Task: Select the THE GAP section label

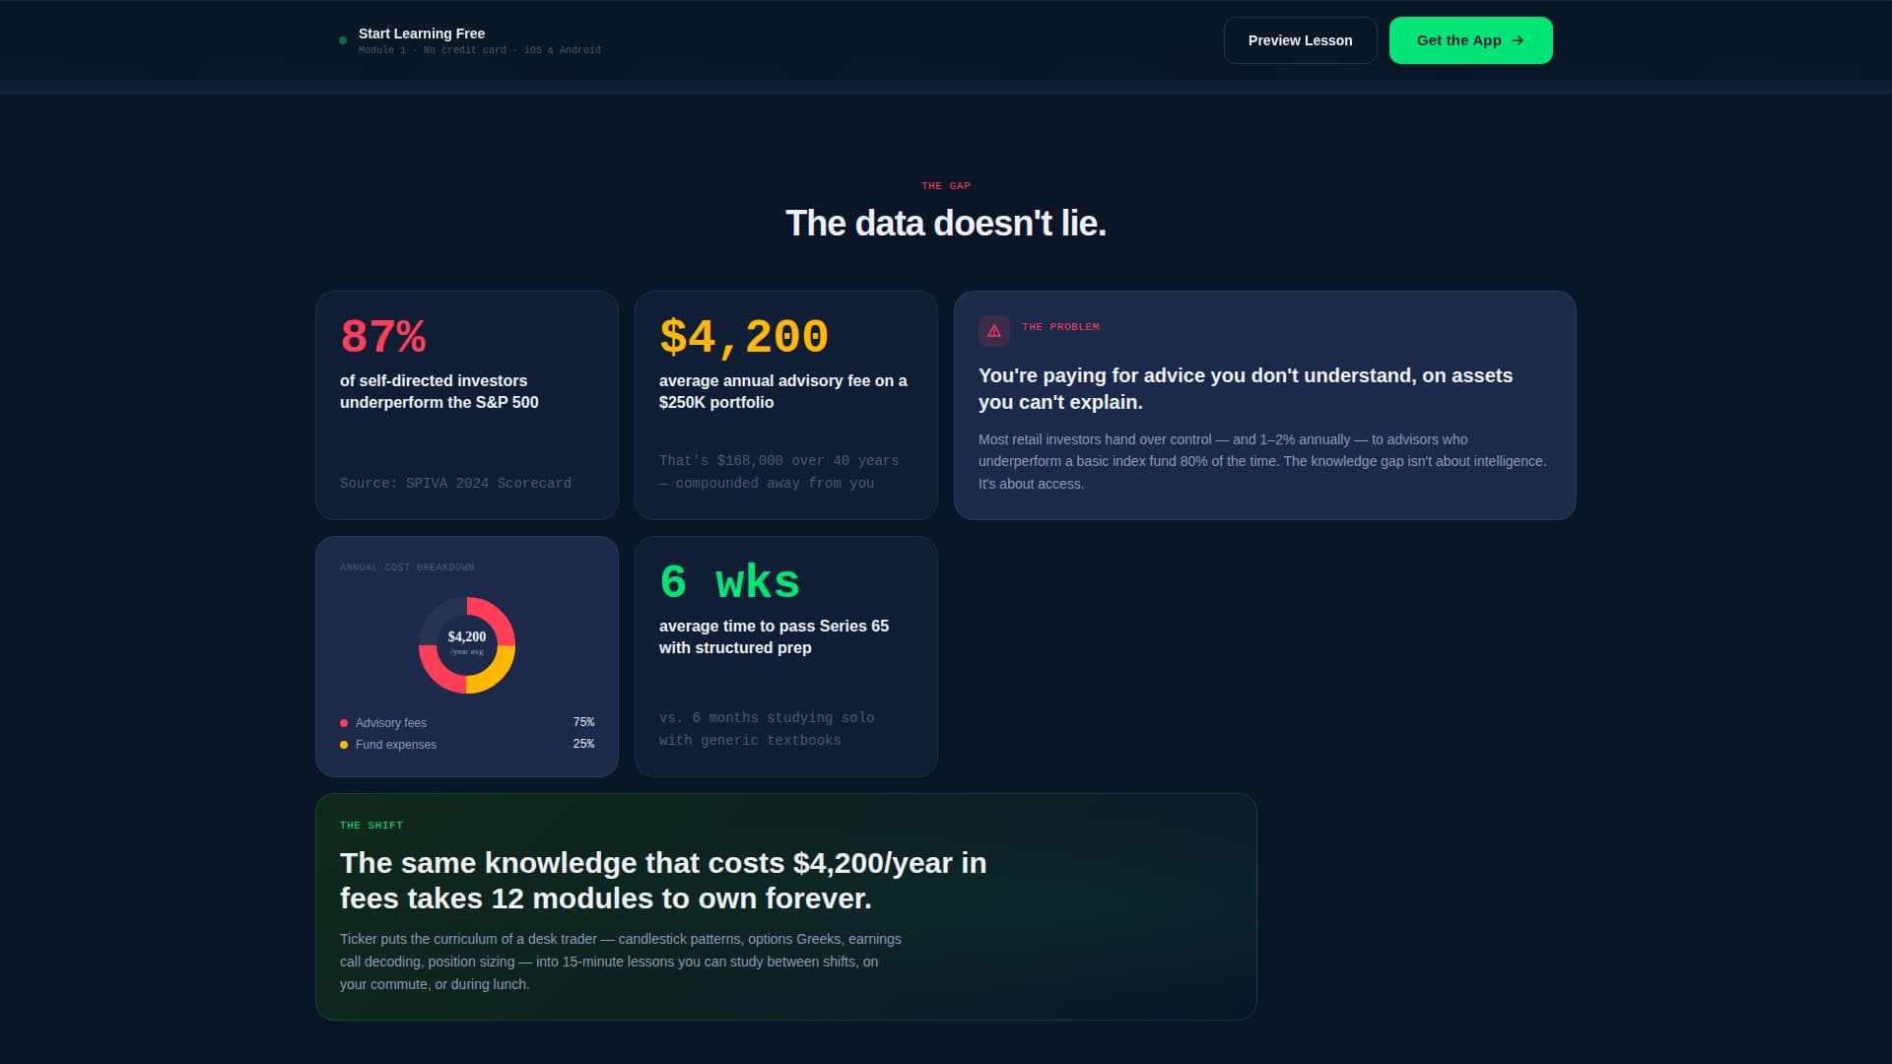Action: [x=945, y=185]
